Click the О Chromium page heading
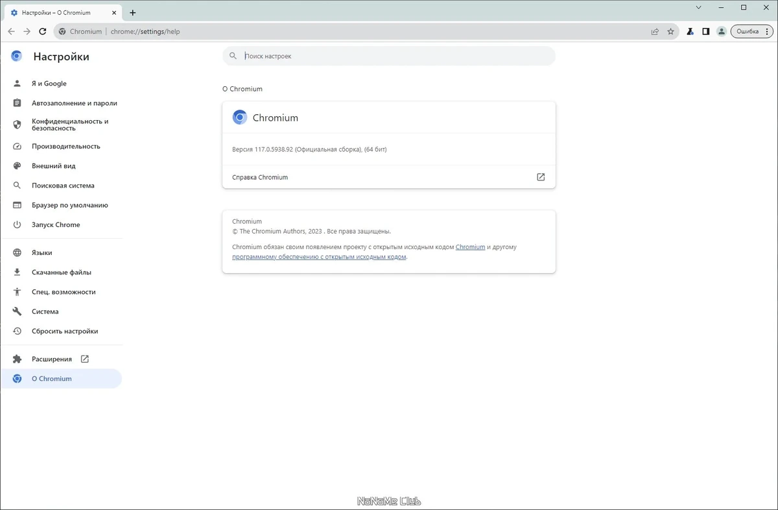The image size is (778, 510). pyautogui.click(x=242, y=89)
